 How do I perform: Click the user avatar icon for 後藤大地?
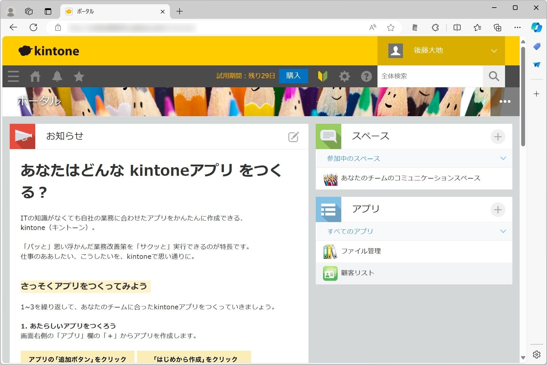pyautogui.click(x=396, y=50)
